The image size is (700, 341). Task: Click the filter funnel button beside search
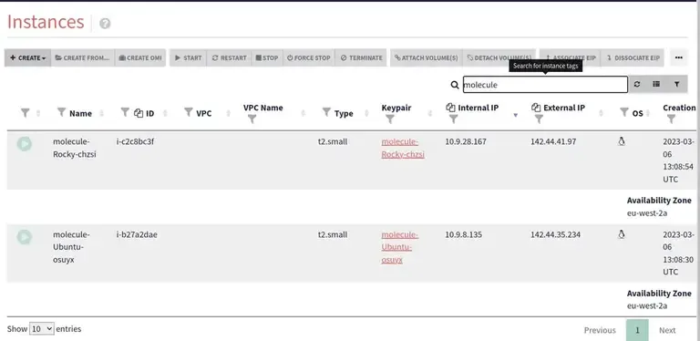pyautogui.click(x=677, y=85)
